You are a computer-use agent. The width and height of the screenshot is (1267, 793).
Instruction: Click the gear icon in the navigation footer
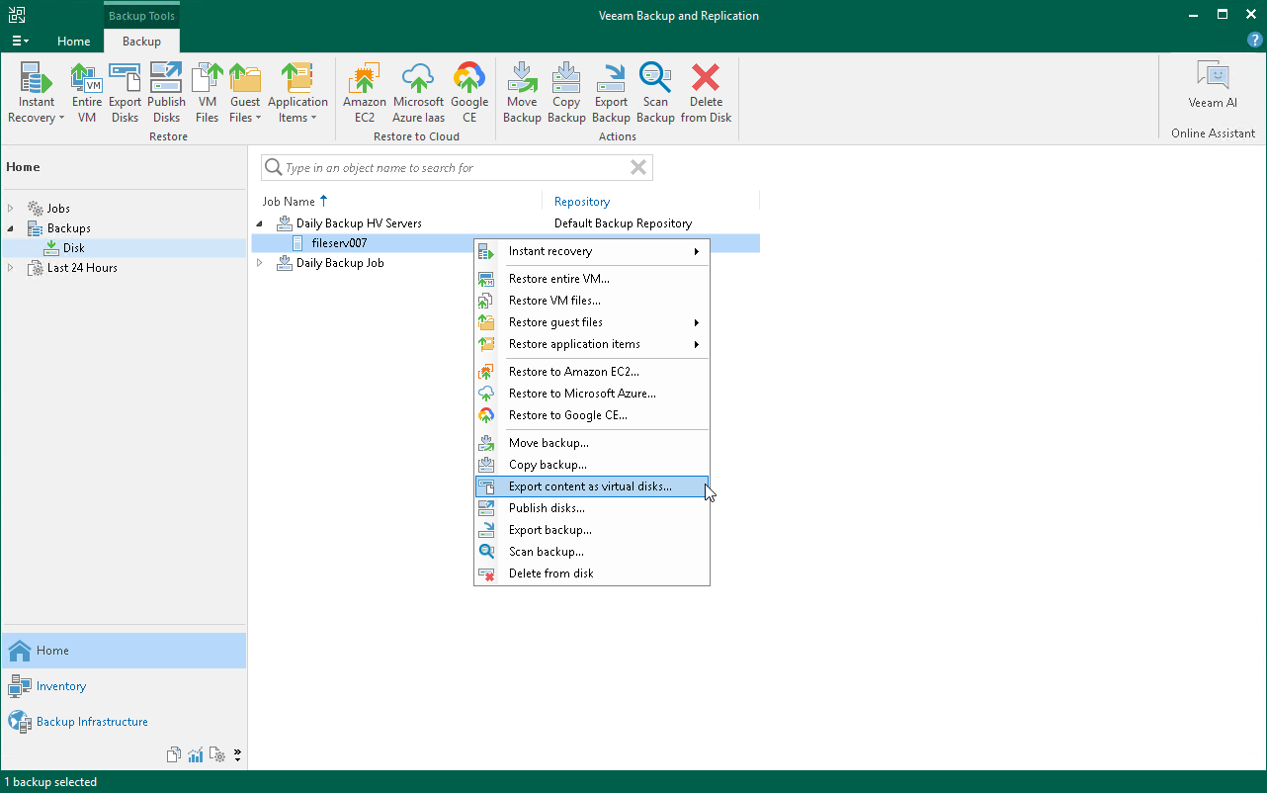[217, 755]
